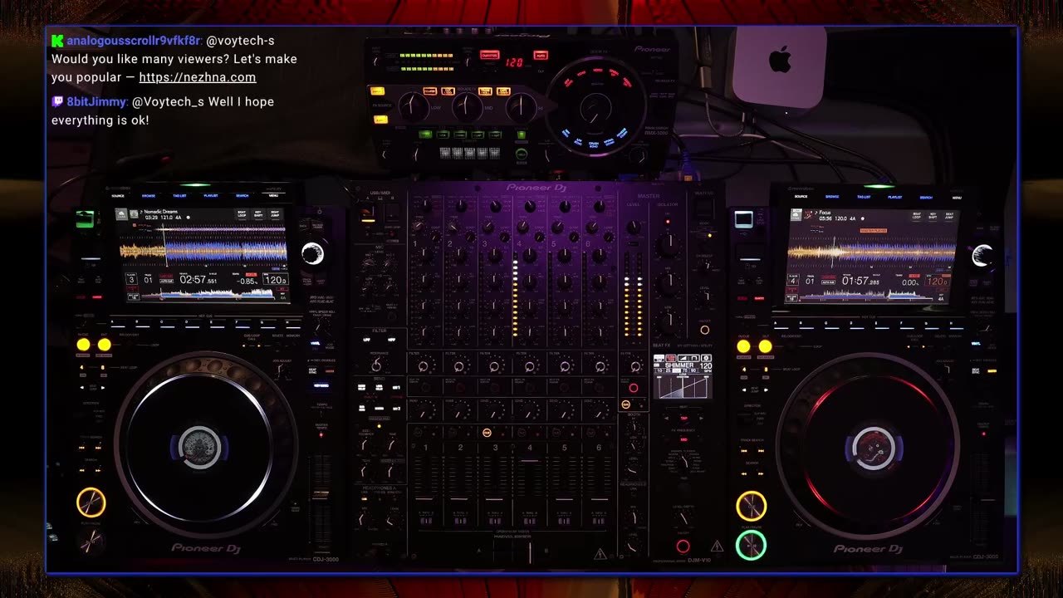Toggle the right deck green PLAY/PAUSE button
The image size is (1063, 598).
751,546
